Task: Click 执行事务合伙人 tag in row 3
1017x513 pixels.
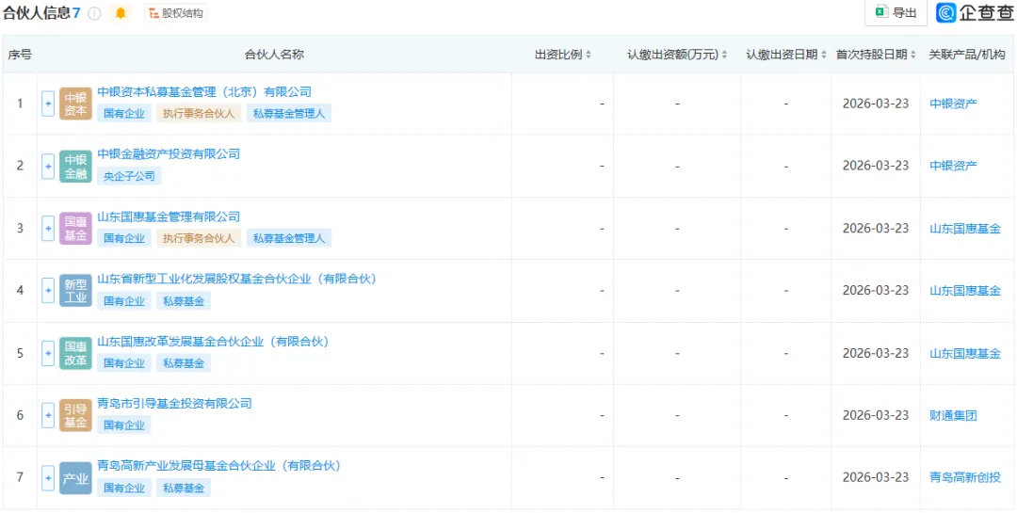Action: [199, 239]
